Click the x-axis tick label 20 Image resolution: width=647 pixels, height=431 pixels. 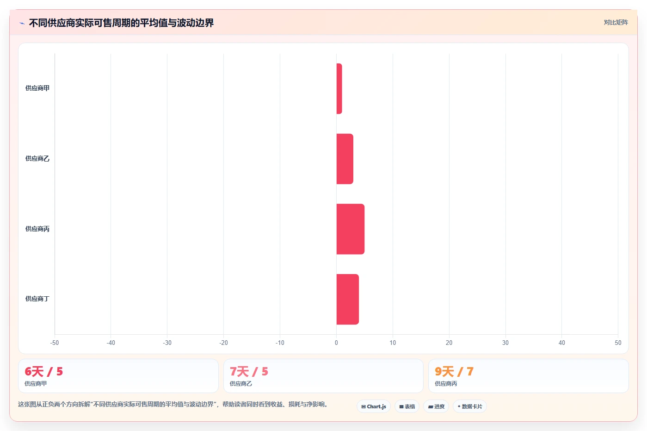tap(449, 343)
